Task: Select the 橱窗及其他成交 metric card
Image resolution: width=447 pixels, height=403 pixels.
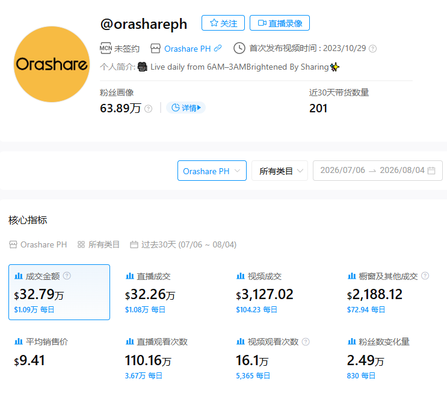Action: click(392, 292)
